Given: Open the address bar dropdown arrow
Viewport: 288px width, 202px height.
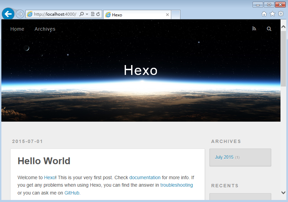Looking at the screenshot, I should [87, 14].
